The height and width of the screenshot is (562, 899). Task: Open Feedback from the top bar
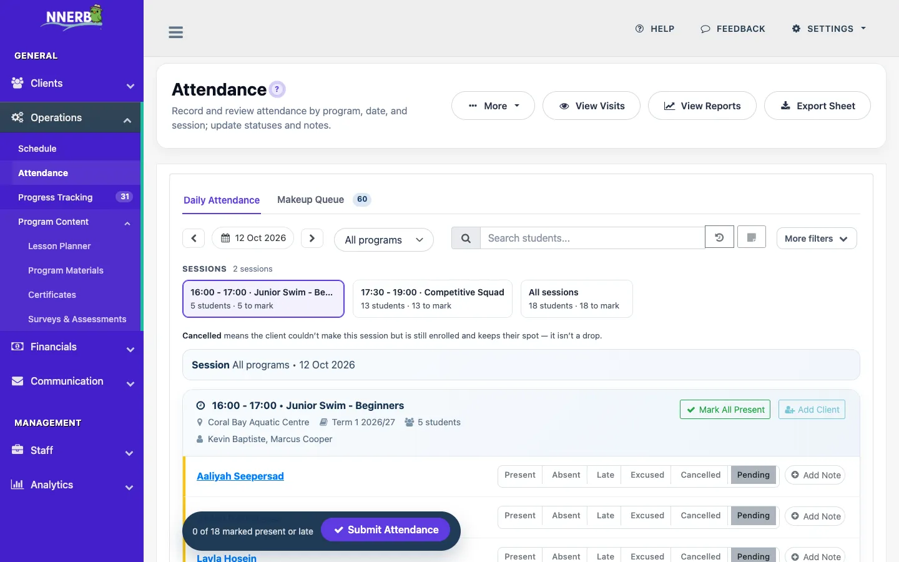click(733, 29)
